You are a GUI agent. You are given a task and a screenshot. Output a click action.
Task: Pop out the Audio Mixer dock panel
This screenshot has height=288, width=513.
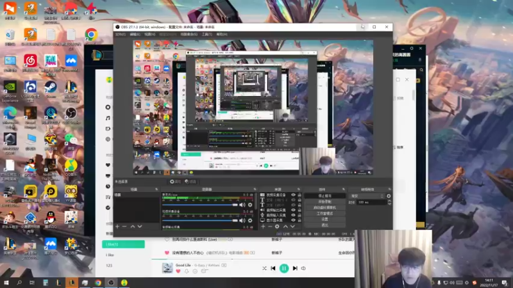[x=255, y=189]
